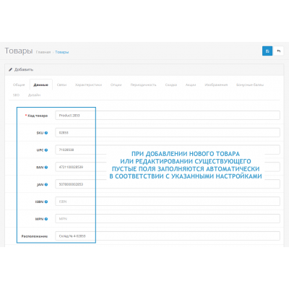Go to the SEO tab
The height and width of the screenshot is (289, 289).
[16, 95]
